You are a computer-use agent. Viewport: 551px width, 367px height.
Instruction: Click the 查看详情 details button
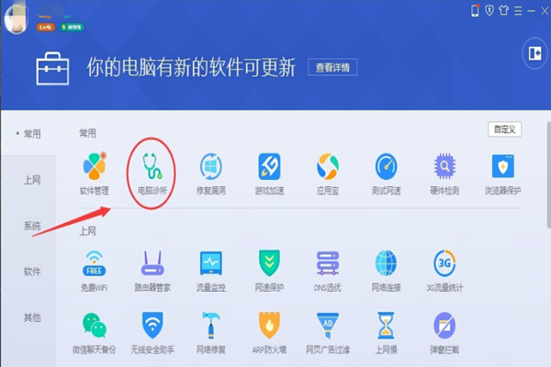click(x=332, y=67)
